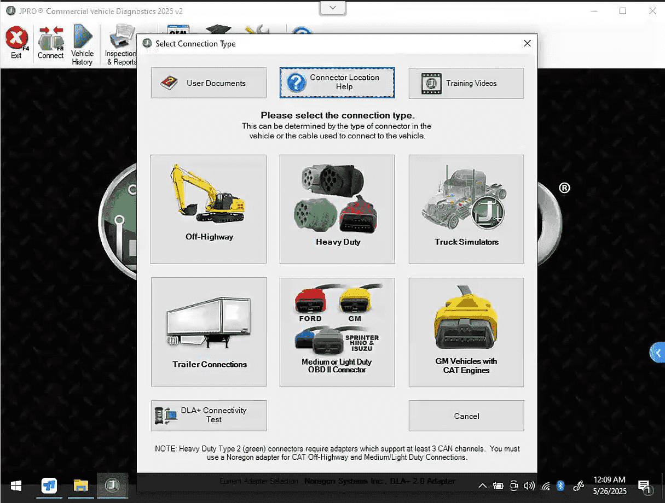Click the clock and date in the taskbar
Image resolution: width=665 pixels, height=503 pixels.
[609, 486]
